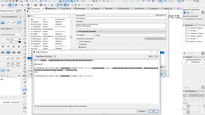Click the Доступный tab in the lower left panel
The height and width of the screenshot is (115, 205).
[15, 102]
